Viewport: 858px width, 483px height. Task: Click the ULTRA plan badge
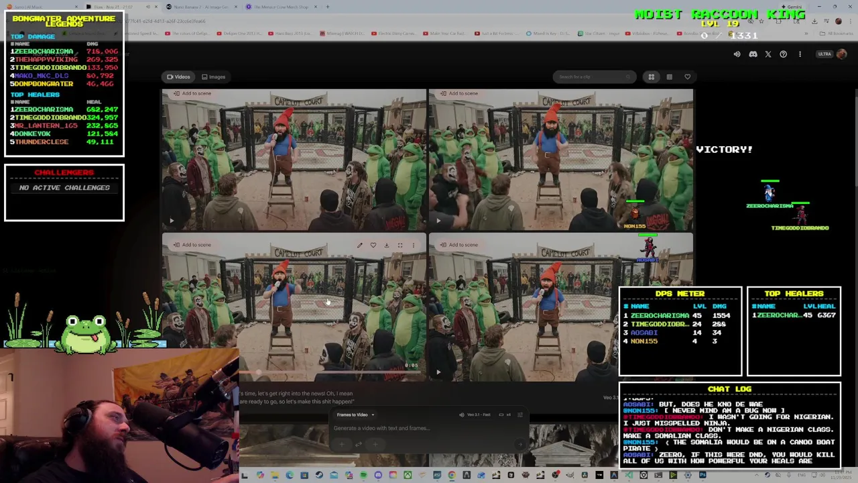point(824,54)
